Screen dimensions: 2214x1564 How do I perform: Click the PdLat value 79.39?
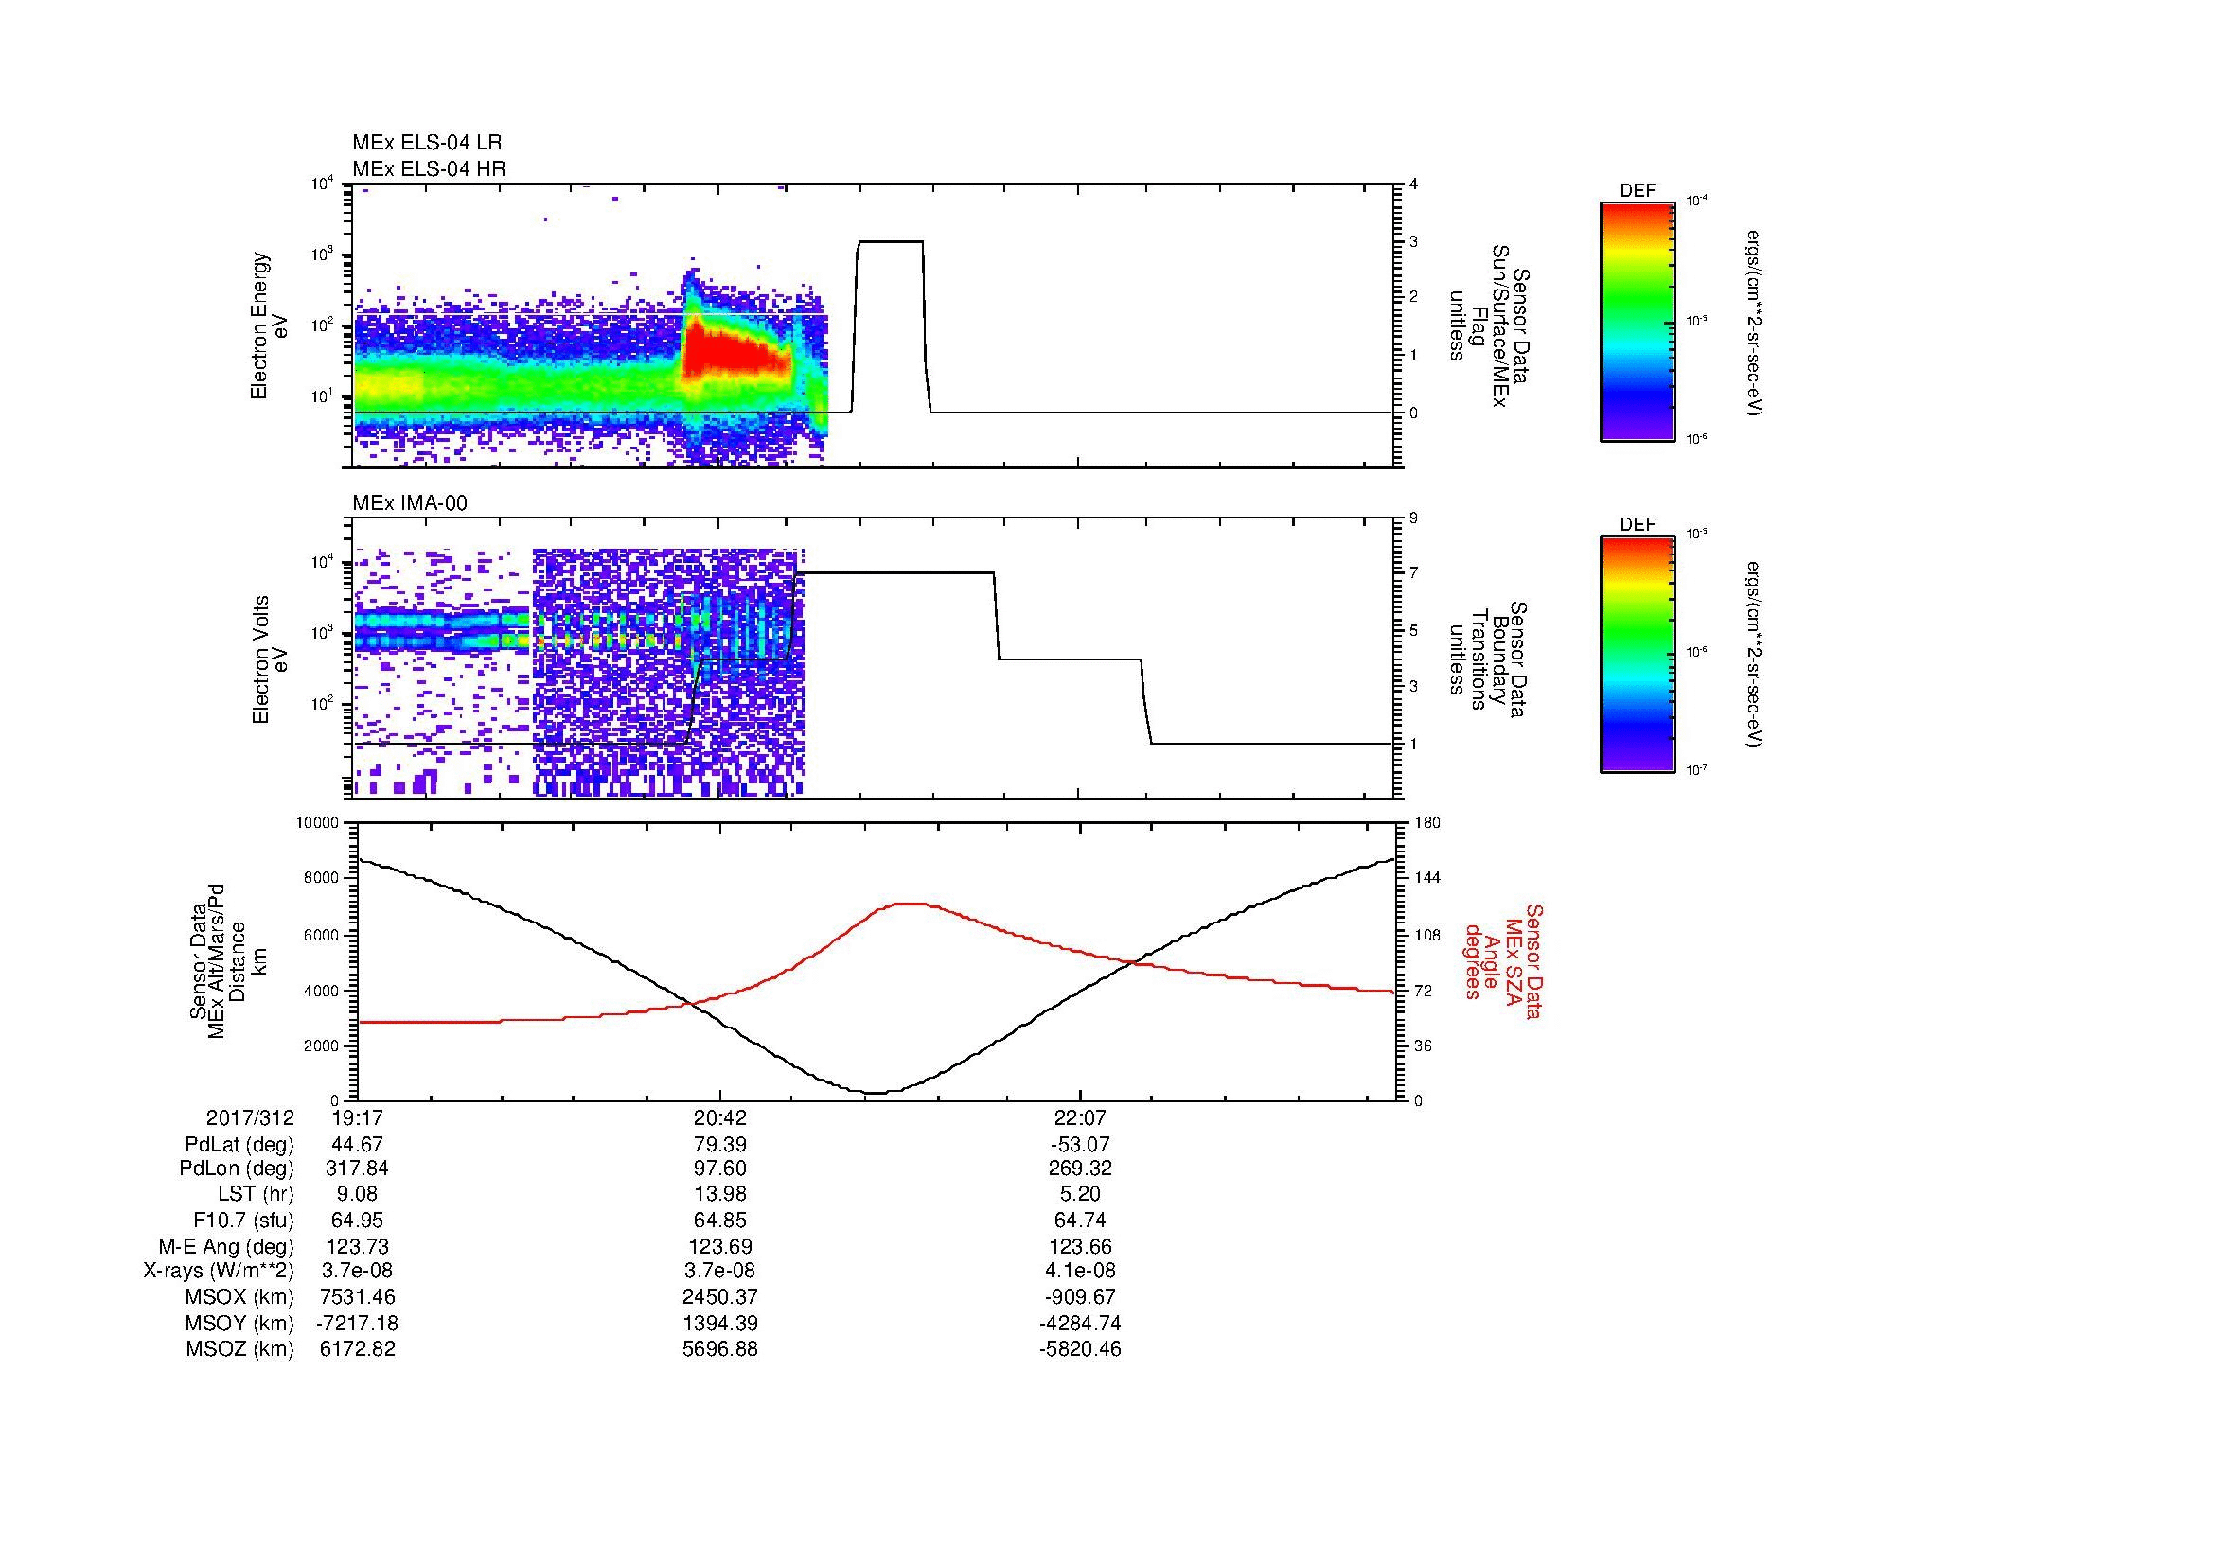tap(719, 1145)
